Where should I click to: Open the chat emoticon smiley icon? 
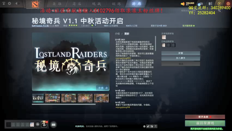tap(144, 126)
